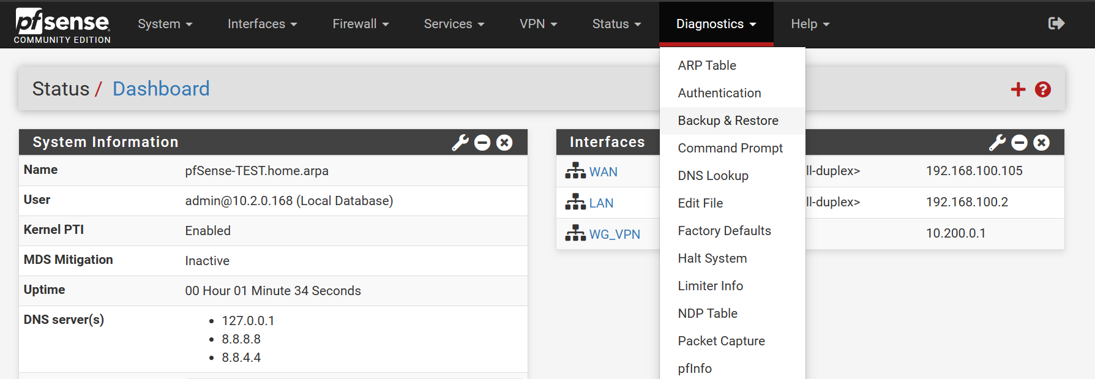Select Command Prompt menu item
This screenshot has height=379, width=1095.
pos(733,148)
